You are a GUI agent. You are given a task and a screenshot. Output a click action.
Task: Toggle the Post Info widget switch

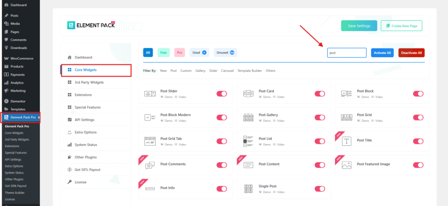[x=221, y=189]
